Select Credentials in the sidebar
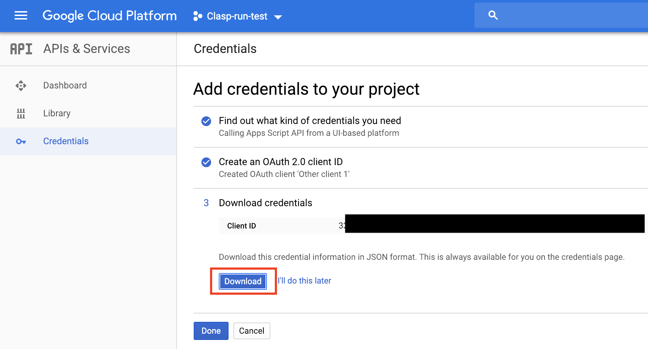Image resolution: width=648 pixels, height=349 pixels. pyautogui.click(x=65, y=141)
